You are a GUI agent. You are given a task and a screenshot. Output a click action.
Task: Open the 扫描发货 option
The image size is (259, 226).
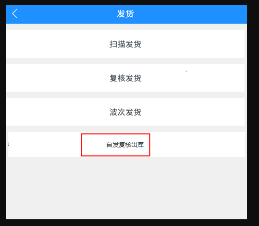[x=125, y=44]
